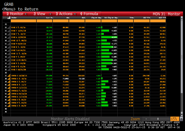
Task: Click the zoom slider handle
Action: coord(158,119)
